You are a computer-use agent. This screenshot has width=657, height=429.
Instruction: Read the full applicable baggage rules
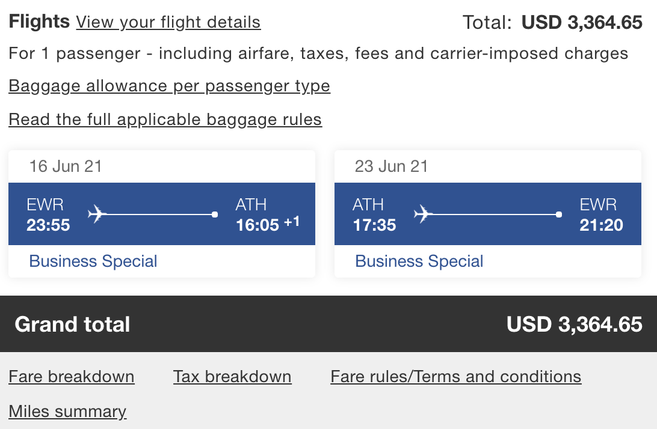tap(165, 120)
